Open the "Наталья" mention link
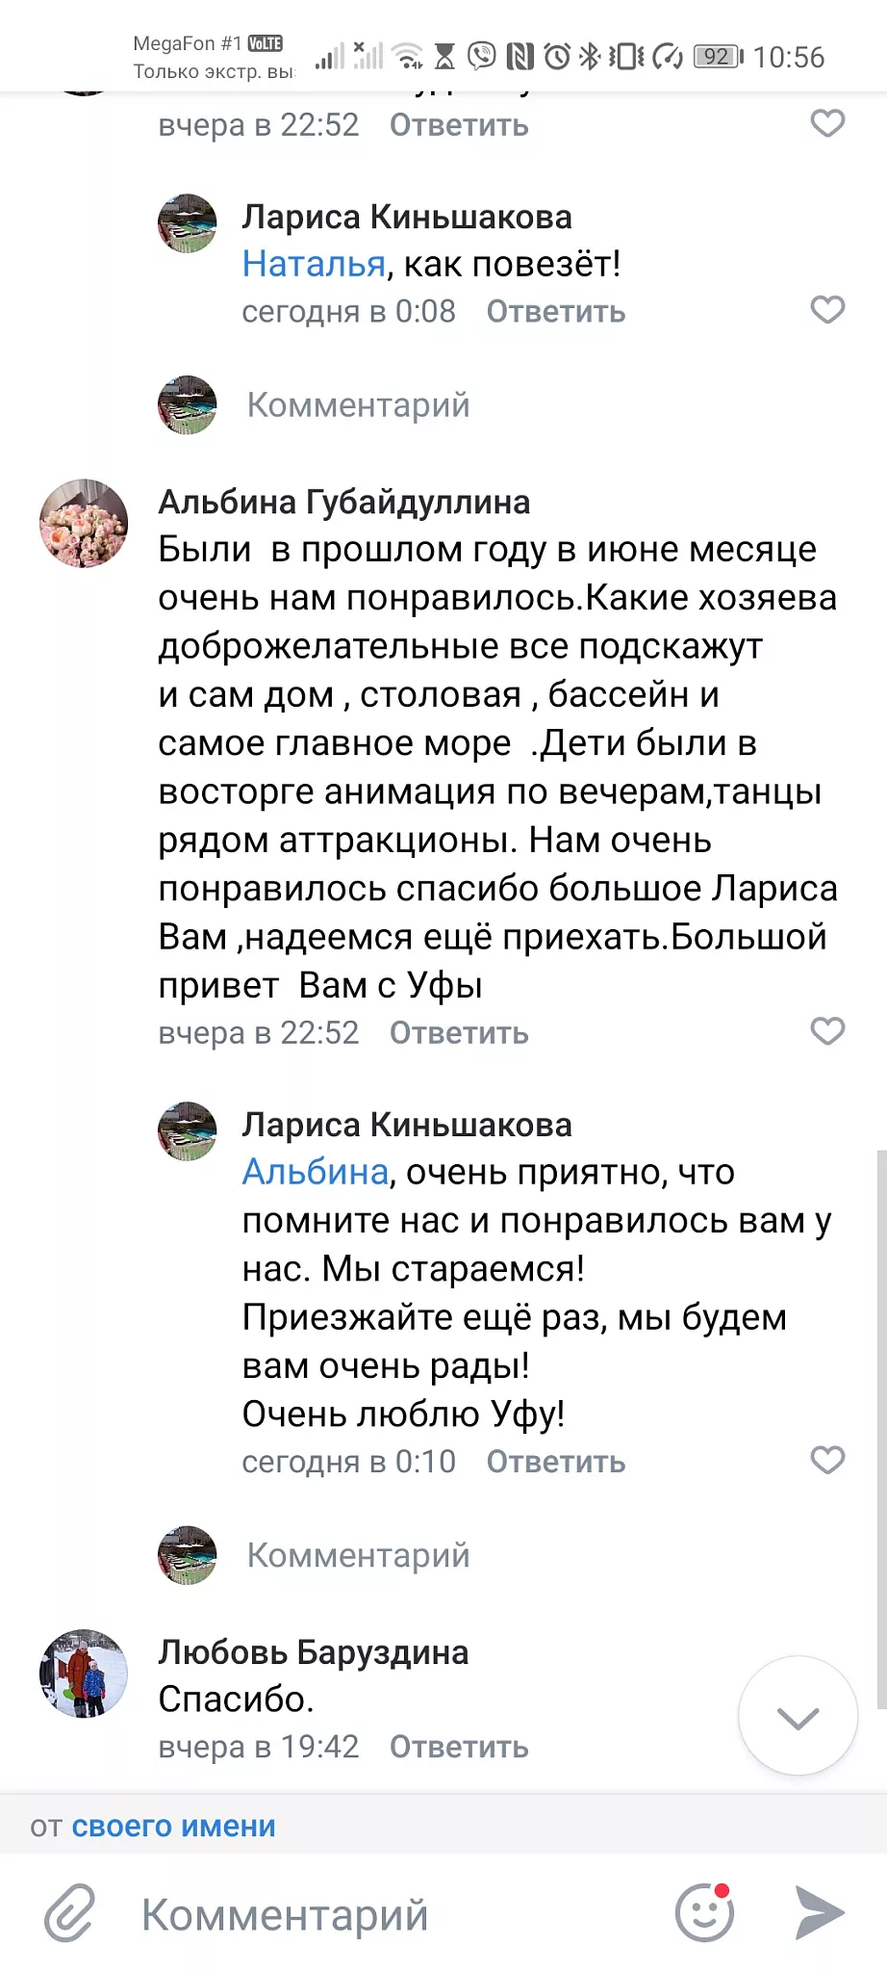Image resolution: width=887 pixels, height=1972 pixels. 314,264
